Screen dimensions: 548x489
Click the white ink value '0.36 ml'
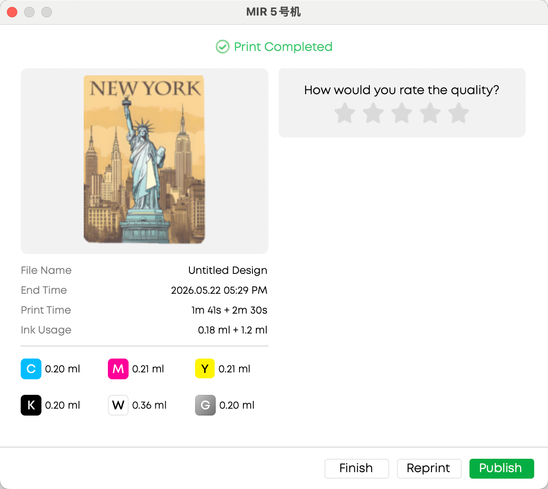(149, 405)
